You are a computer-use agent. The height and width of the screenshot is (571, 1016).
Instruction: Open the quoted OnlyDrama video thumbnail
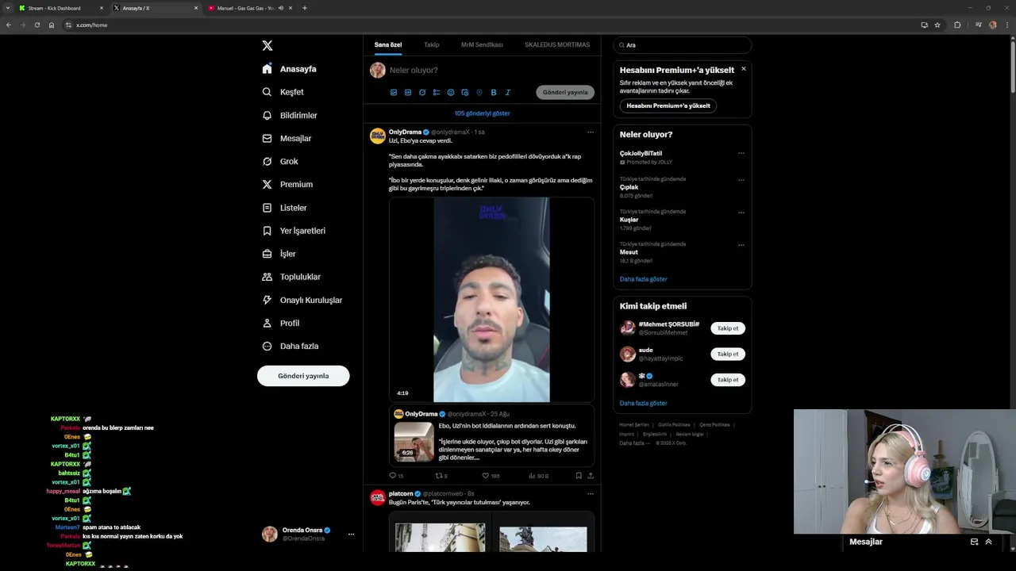[x=414, y=443]
